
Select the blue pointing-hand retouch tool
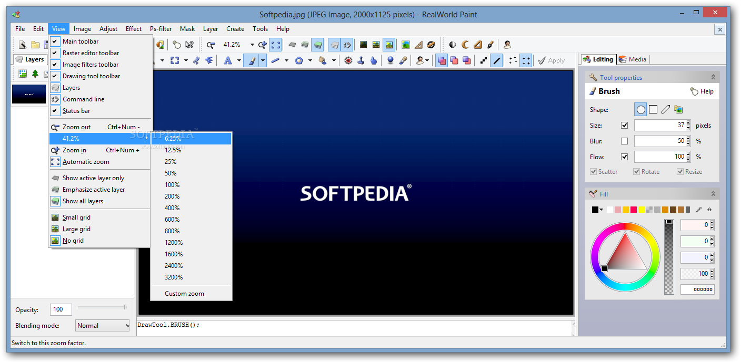tap(374, 60)
